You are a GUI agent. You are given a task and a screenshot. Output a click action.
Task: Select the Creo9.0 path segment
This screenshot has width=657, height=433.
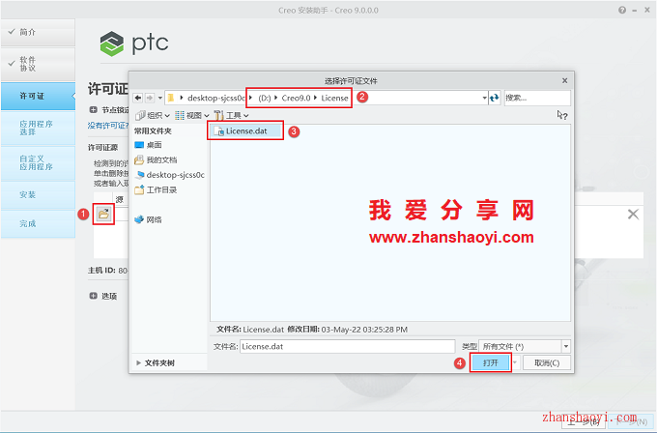(296, 98)
